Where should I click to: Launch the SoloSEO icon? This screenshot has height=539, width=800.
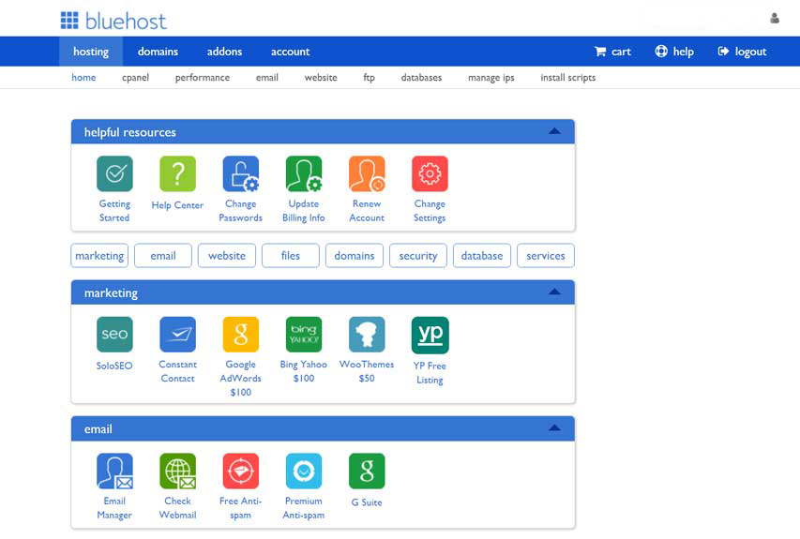click(x=114, y=335)
